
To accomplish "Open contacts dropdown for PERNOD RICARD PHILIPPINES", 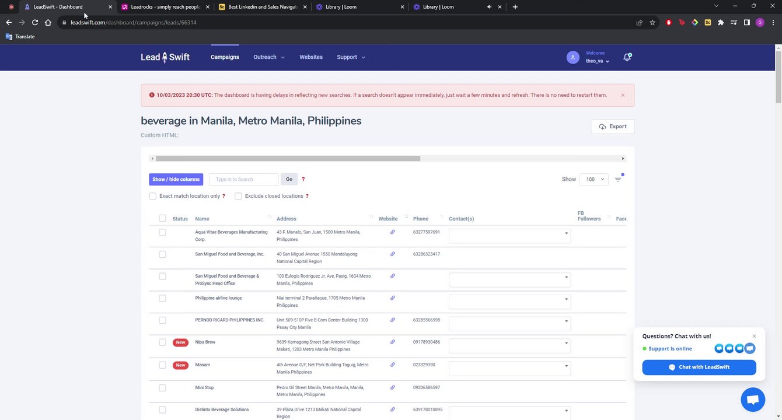I will click(509, 323).
